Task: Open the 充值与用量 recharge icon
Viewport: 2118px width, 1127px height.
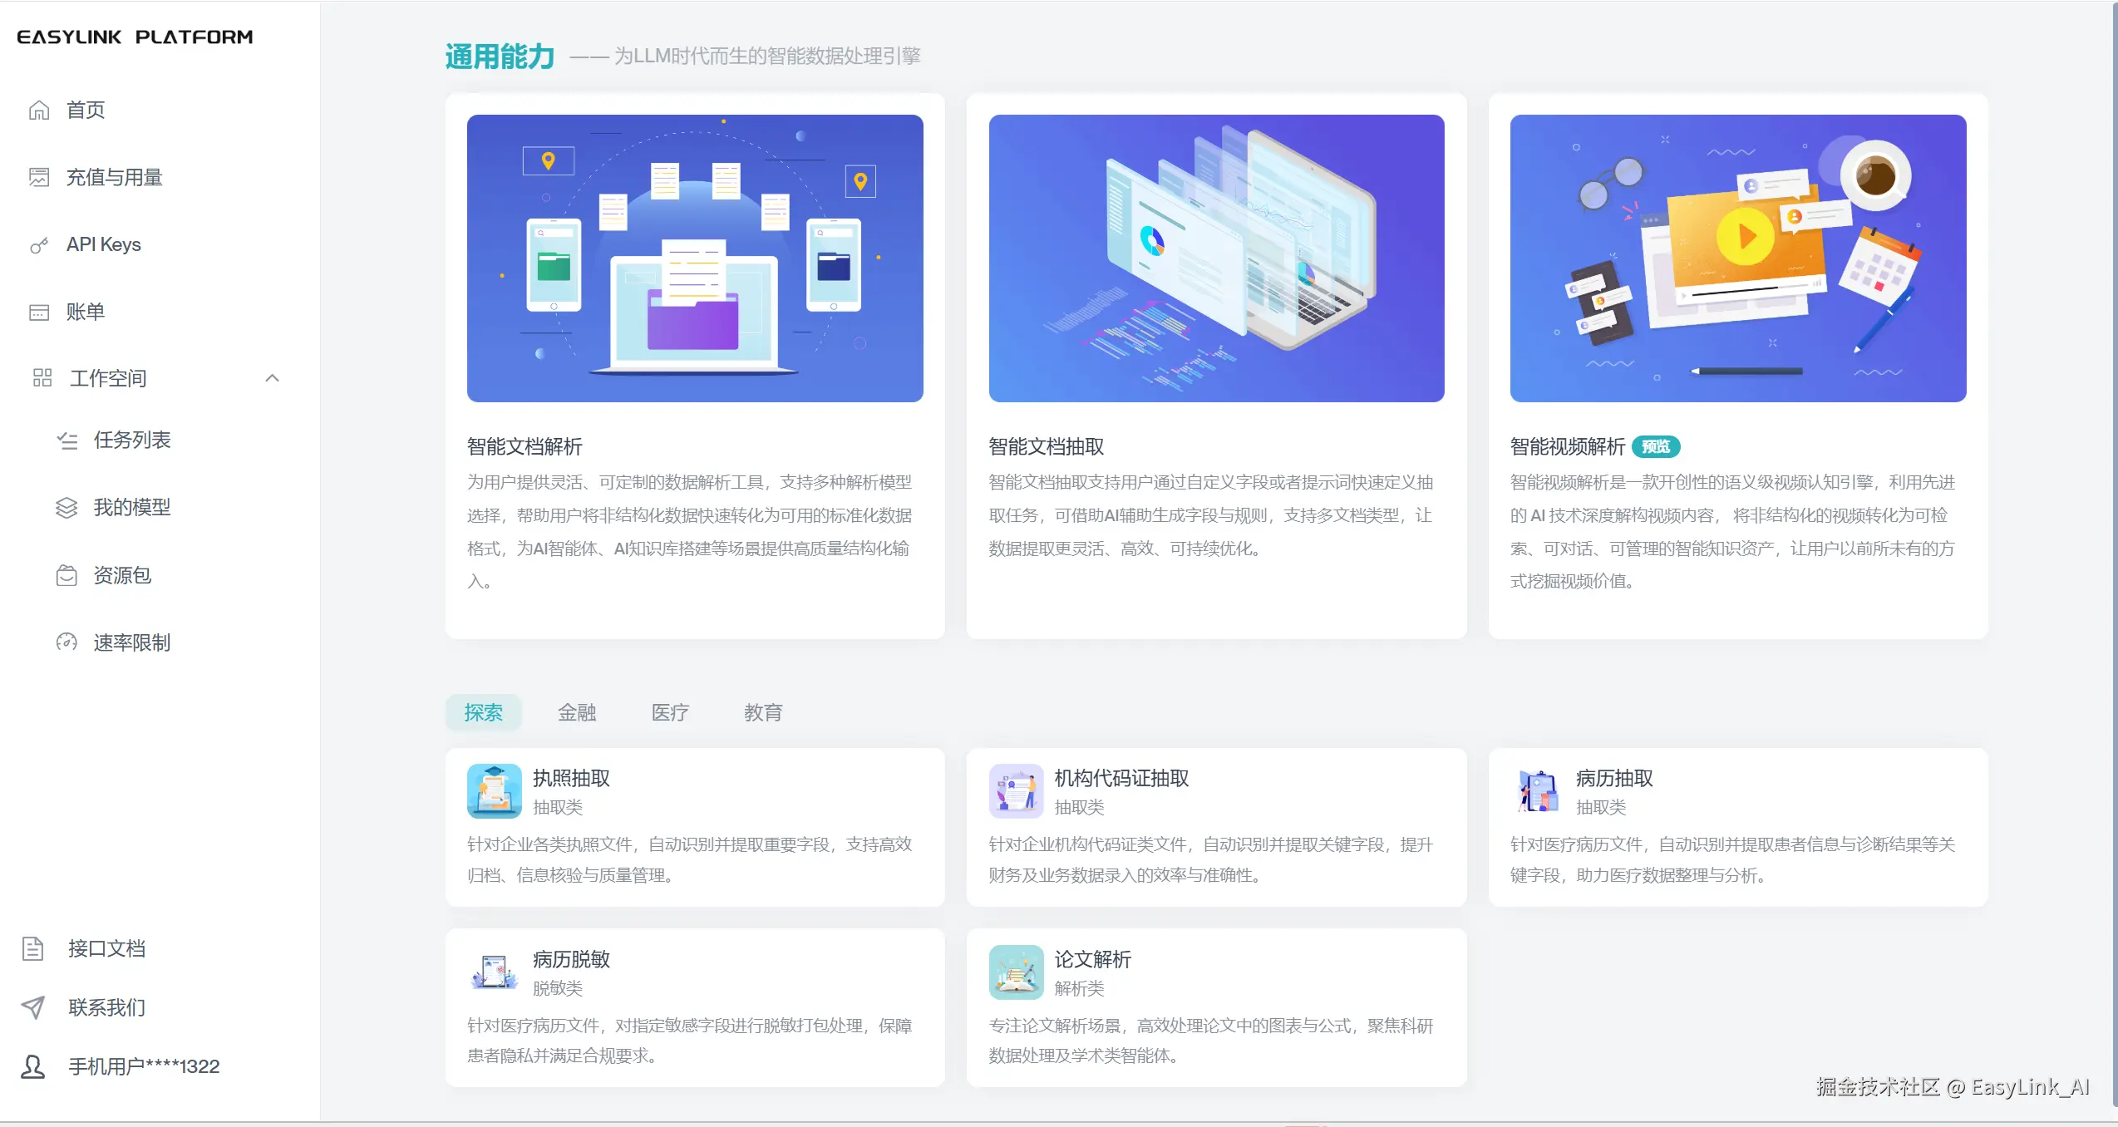Action: [39, 177]
